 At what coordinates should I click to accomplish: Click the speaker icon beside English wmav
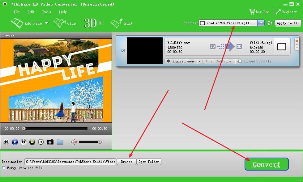[168, 61]
